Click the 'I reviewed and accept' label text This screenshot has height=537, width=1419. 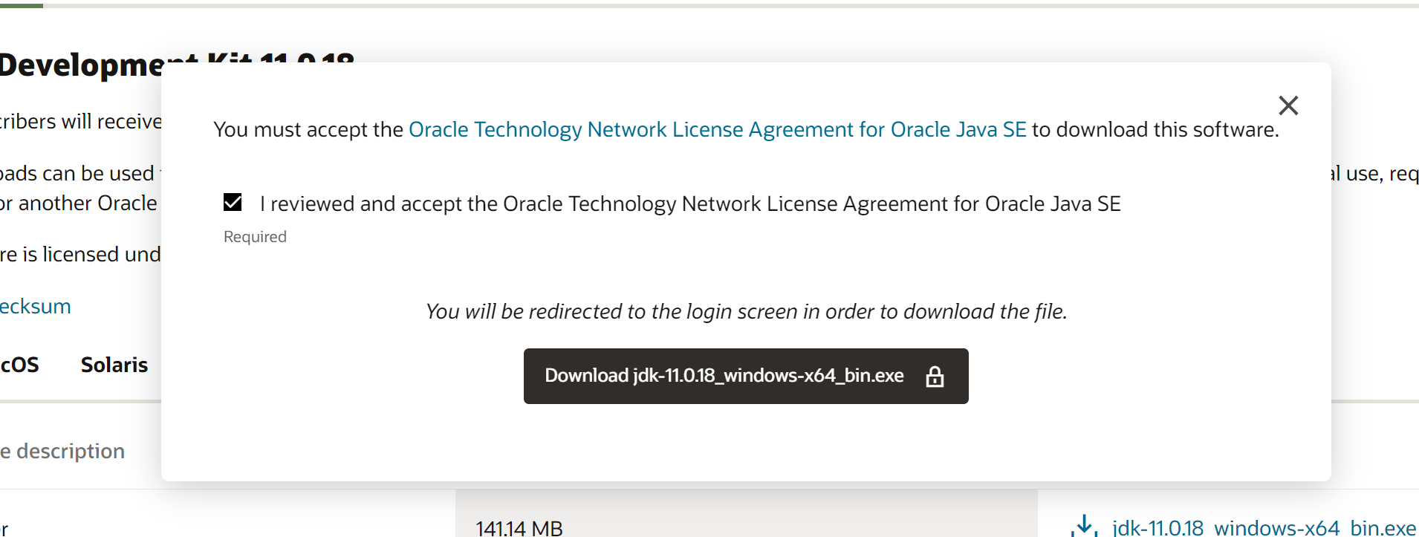690,204
